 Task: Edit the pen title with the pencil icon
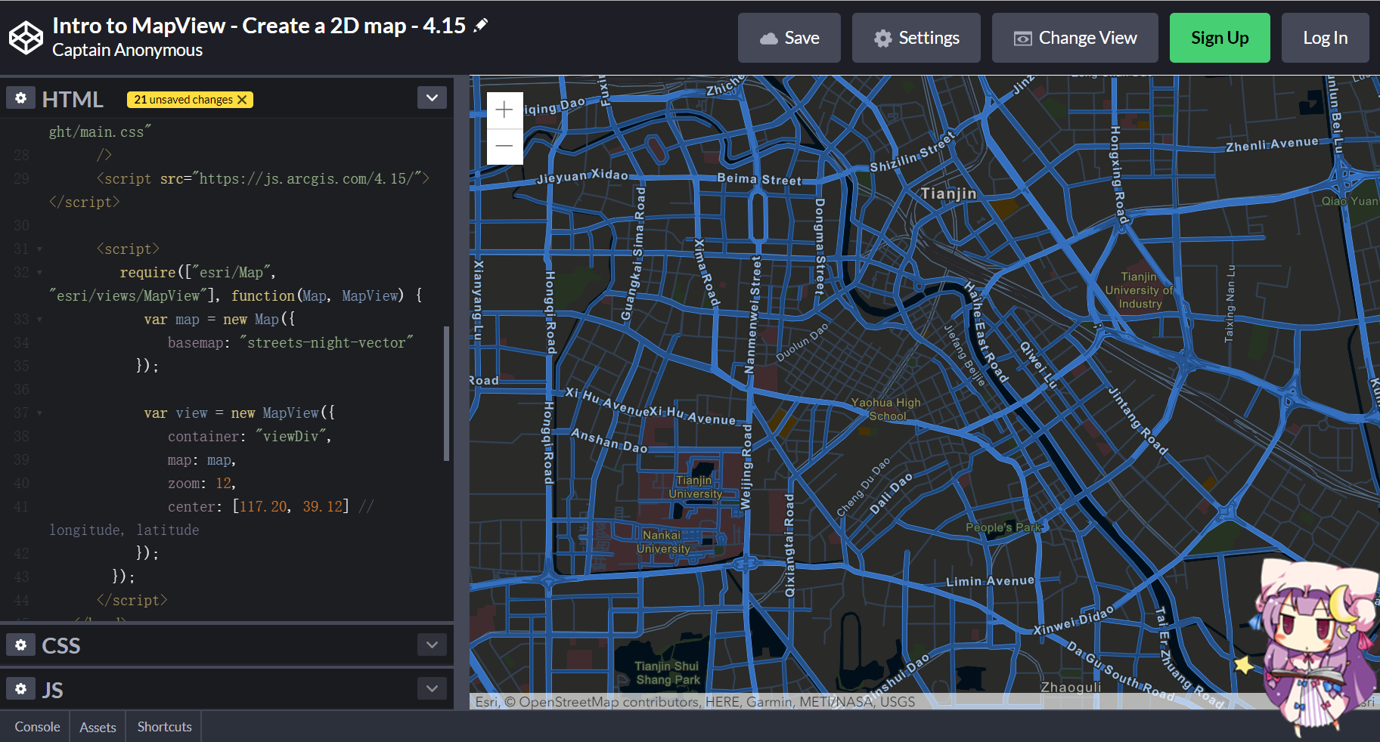coord(480,26)
